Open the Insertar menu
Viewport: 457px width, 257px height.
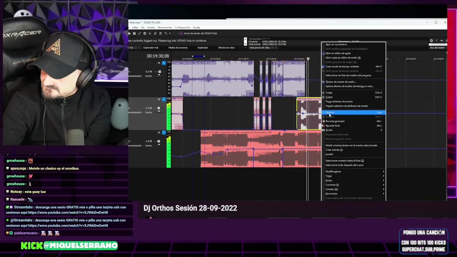(151, 27)
